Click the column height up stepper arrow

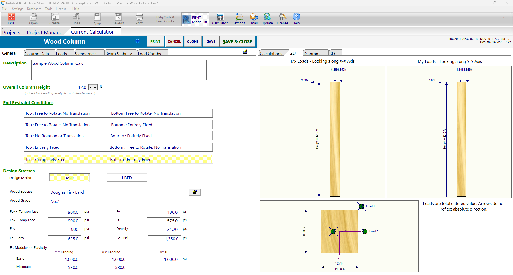click(95, 87)
